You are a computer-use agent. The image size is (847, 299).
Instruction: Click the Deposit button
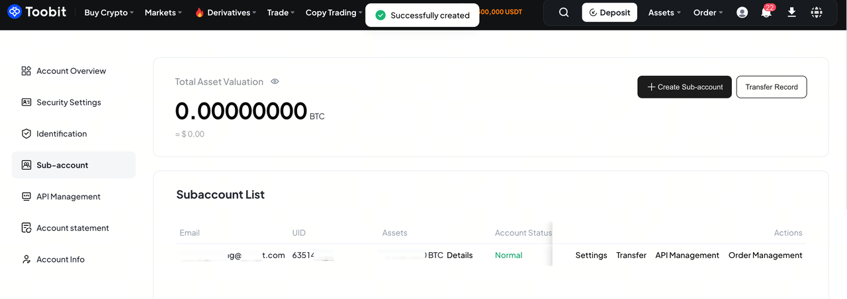click(x=609, y=13)
